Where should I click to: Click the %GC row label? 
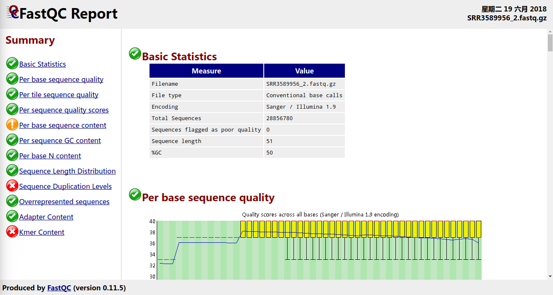click(x=157, y=152)
